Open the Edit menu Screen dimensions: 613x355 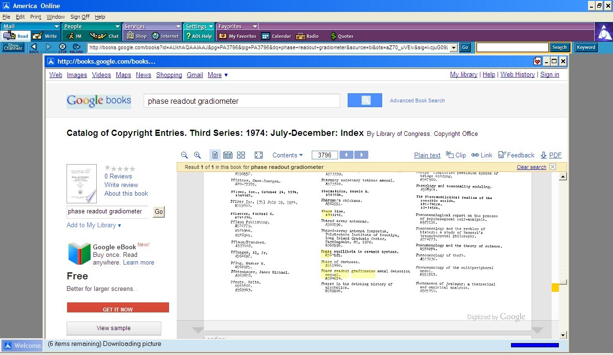click(x=20, y=17)
